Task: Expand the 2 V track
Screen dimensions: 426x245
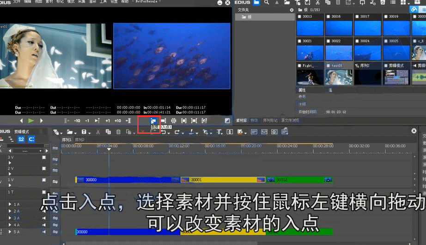Action: [x=10, y=174]
